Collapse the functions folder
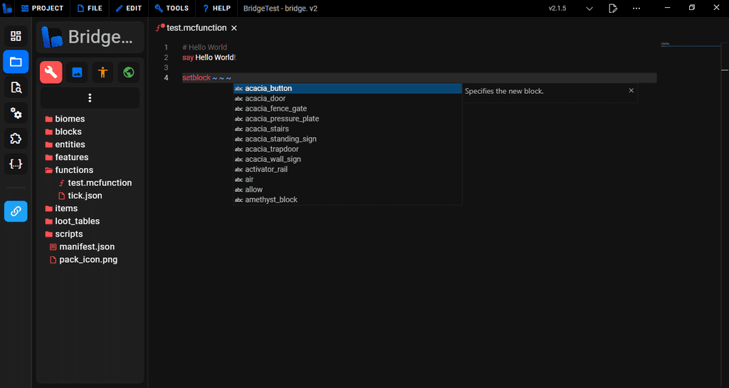 coord(73,170)
